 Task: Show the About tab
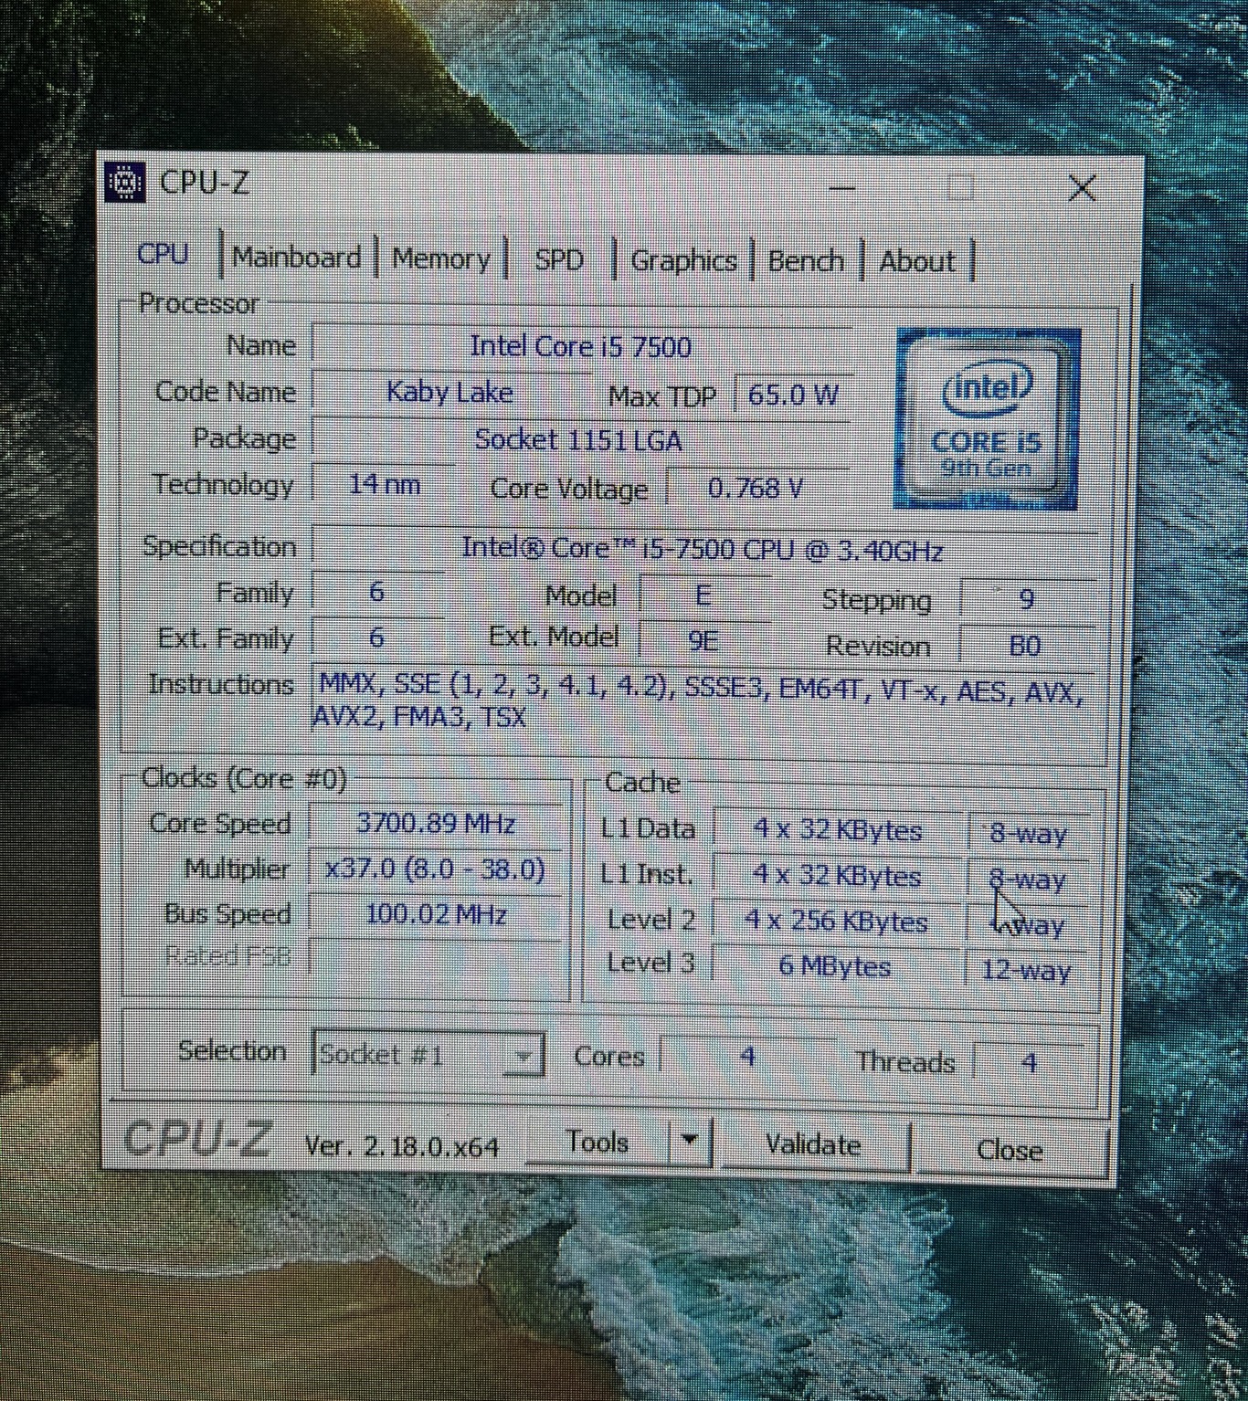(916, 262)
